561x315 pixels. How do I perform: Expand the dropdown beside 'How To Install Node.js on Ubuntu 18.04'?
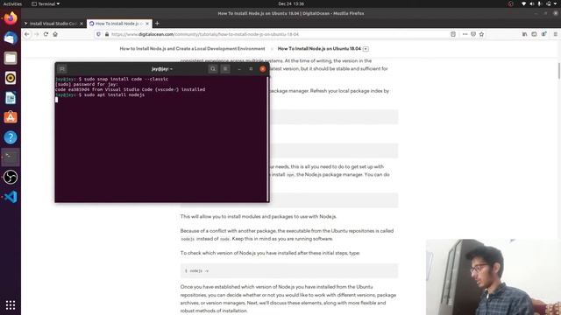(366, 49)
